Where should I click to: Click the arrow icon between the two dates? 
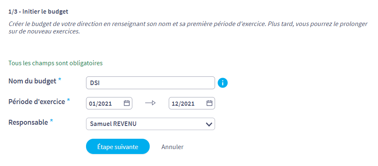tap(151, 103)
